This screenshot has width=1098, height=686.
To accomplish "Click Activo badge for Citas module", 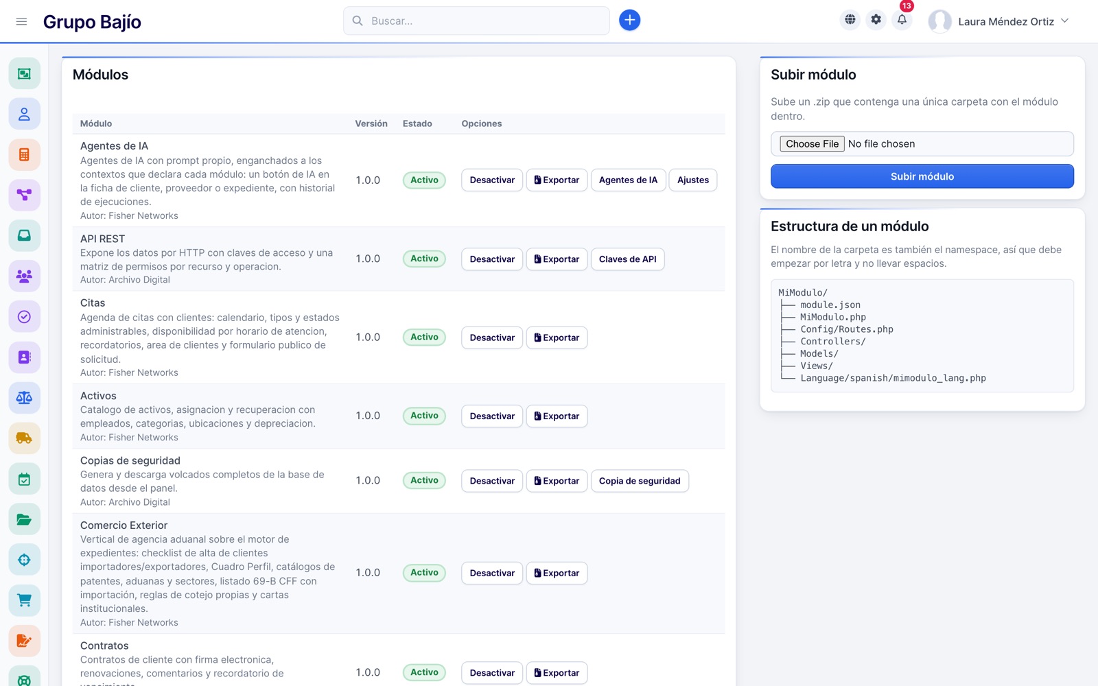I will 424,337.
